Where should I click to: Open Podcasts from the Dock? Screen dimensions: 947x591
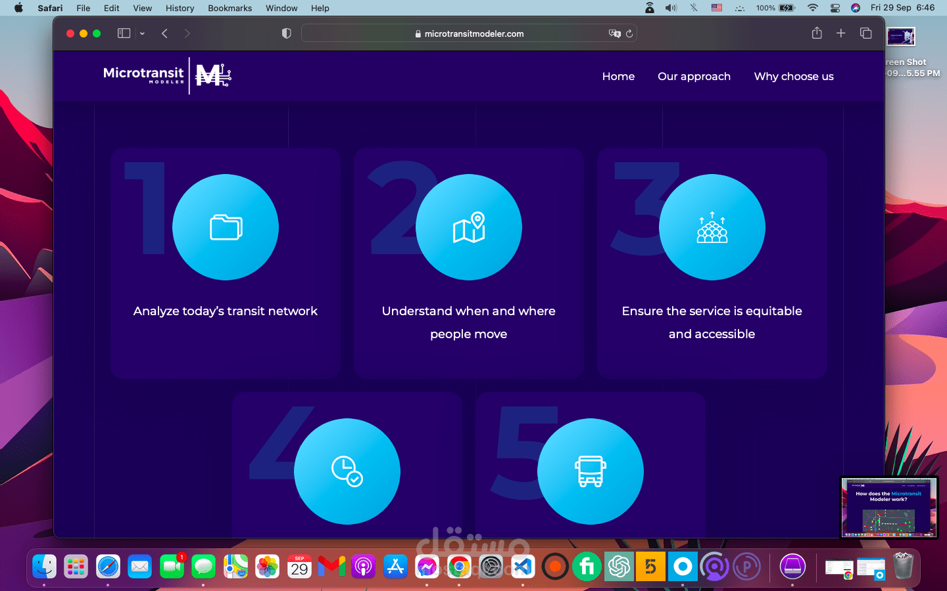coord(363,566)
